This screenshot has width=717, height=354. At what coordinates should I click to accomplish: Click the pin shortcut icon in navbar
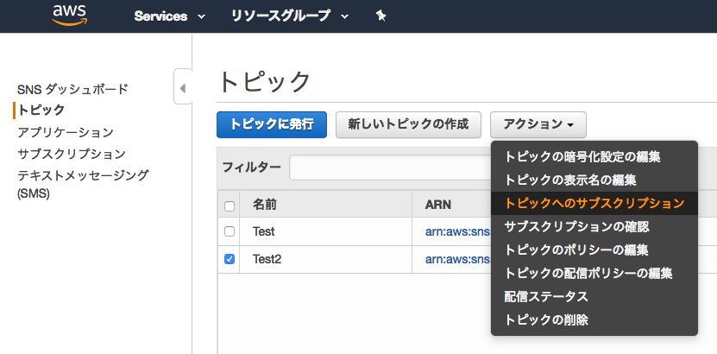click(381, 16)
